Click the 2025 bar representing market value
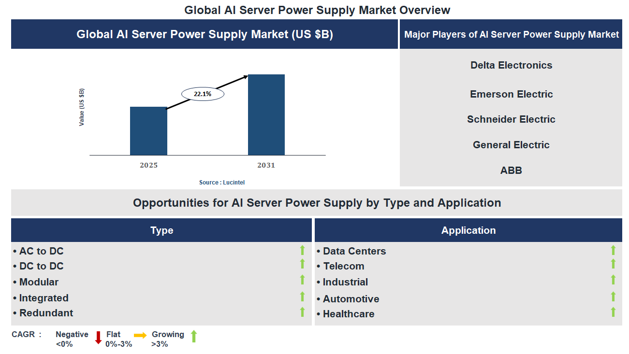This screenshot has width=629, height=354. tap(148, 130)
